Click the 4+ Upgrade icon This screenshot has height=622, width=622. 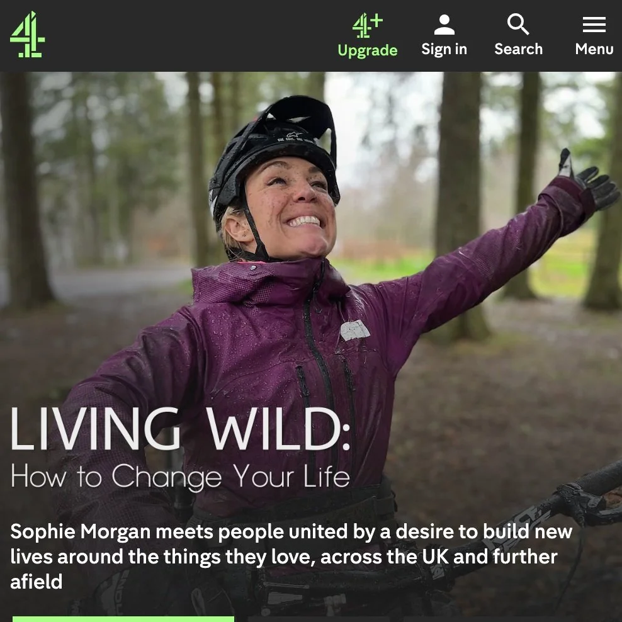tap(368, 25)
